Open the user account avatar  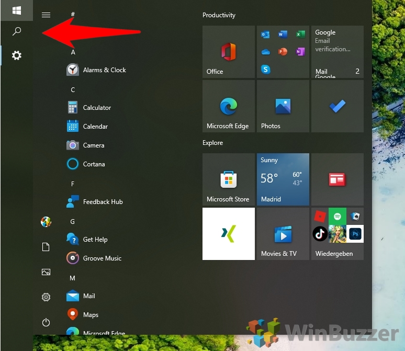click(46, 222)
